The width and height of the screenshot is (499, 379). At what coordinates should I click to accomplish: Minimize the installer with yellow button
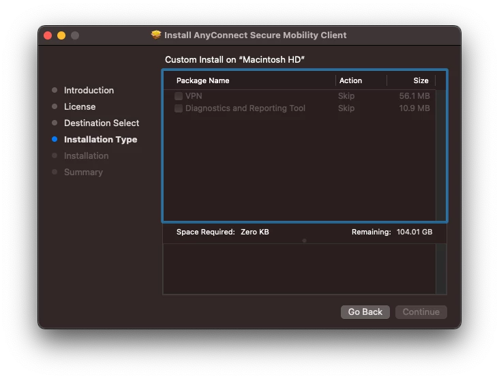(x=61, y=35)
